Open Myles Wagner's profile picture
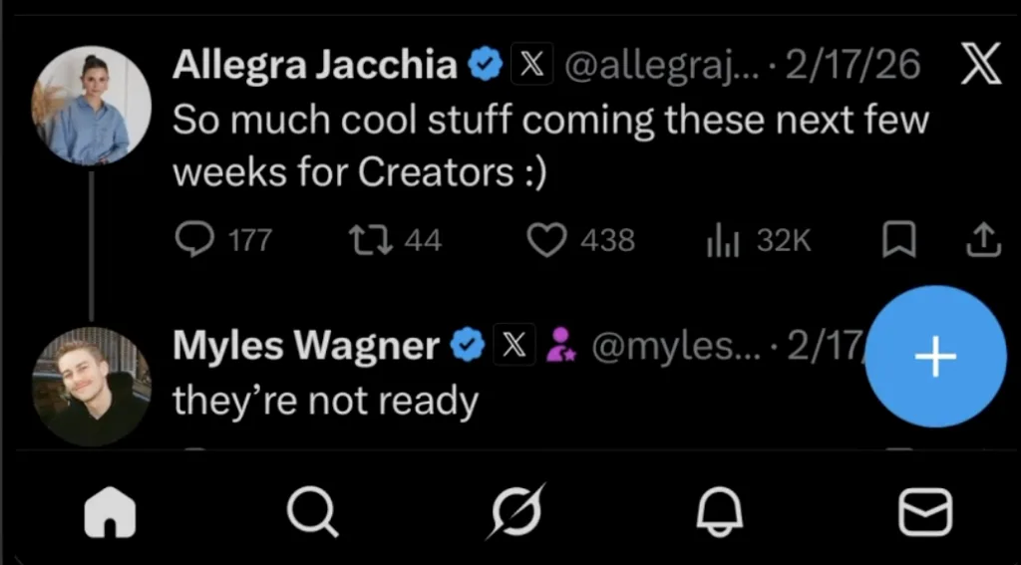 click(x=91, y=387)
